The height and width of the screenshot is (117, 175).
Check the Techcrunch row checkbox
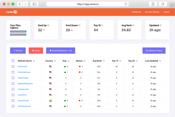click(x=13, y=66)
